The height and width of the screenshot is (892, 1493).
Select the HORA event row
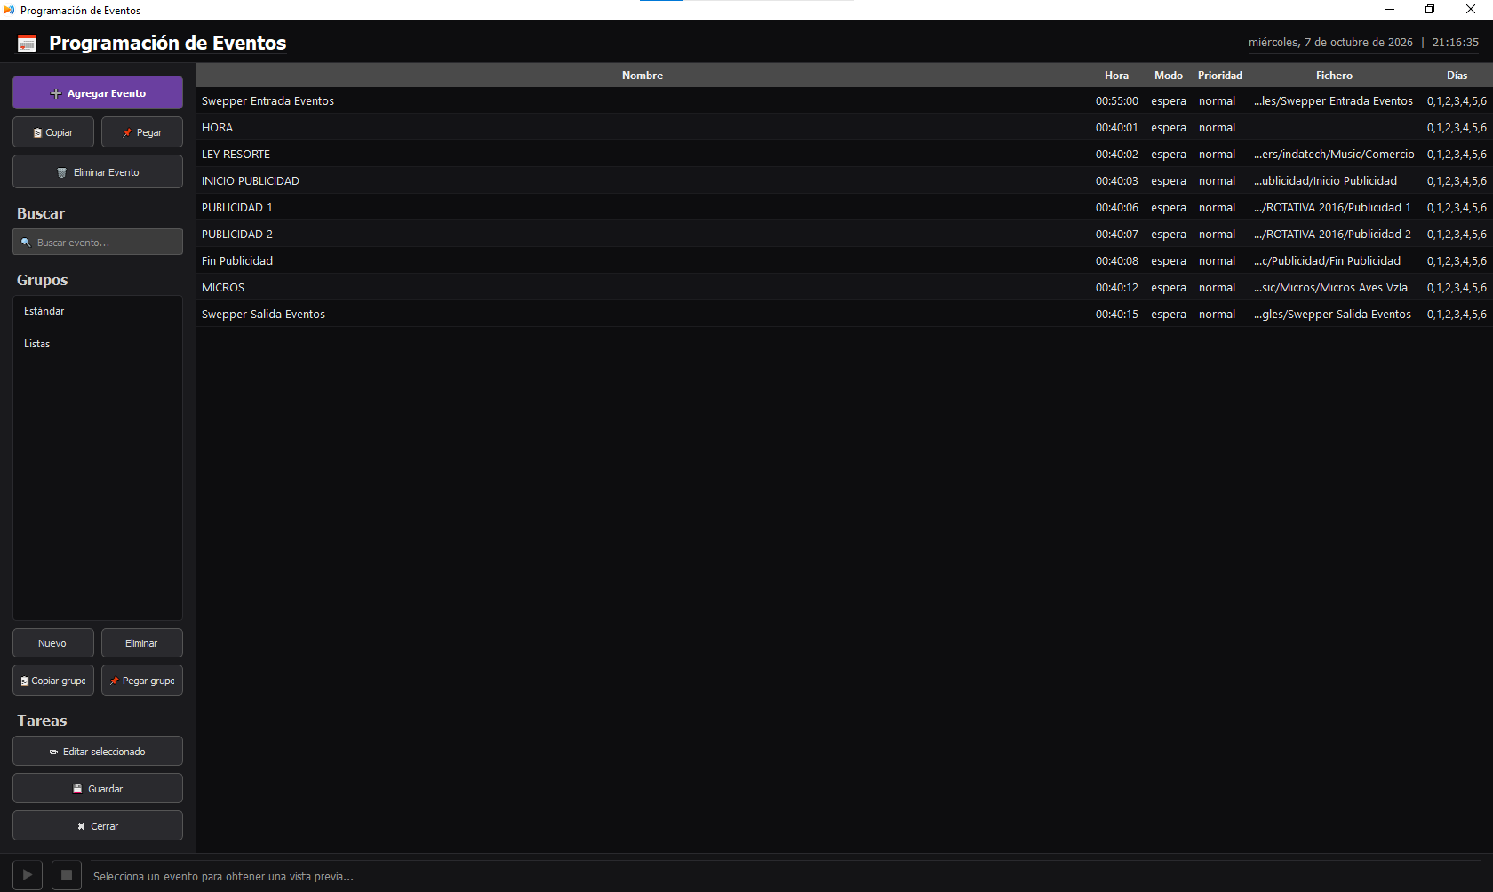[843, 127]
